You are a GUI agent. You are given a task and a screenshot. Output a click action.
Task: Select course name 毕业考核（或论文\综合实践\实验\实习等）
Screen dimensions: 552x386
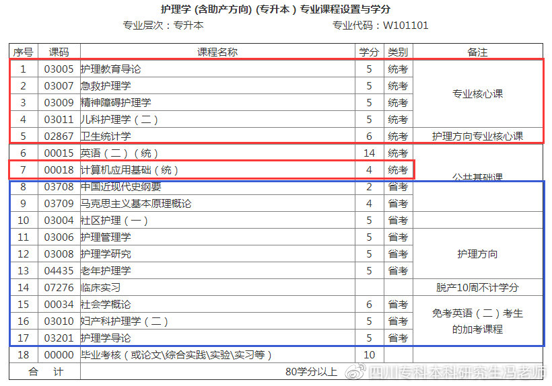[176, 354]
